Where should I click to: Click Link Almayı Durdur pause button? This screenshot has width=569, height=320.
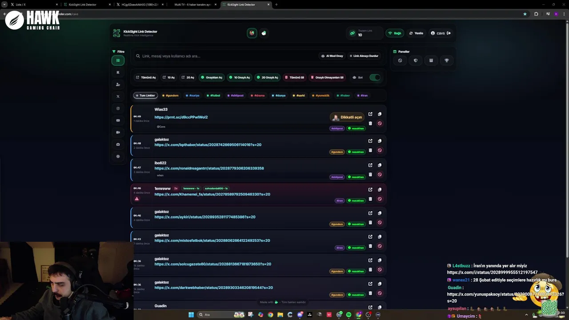coord(364,56)
